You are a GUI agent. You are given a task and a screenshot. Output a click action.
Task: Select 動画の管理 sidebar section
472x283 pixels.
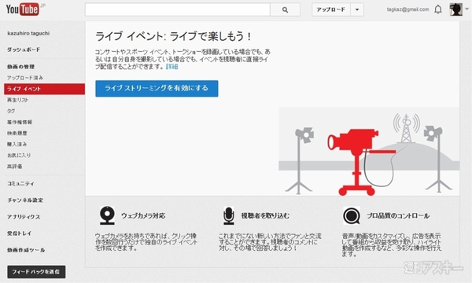(20, 67)
